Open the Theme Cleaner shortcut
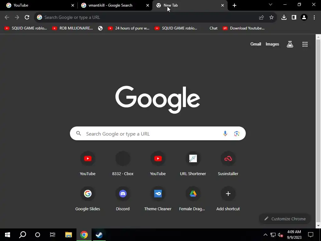Viewport: 321px width, 241px height. point(158,199)
